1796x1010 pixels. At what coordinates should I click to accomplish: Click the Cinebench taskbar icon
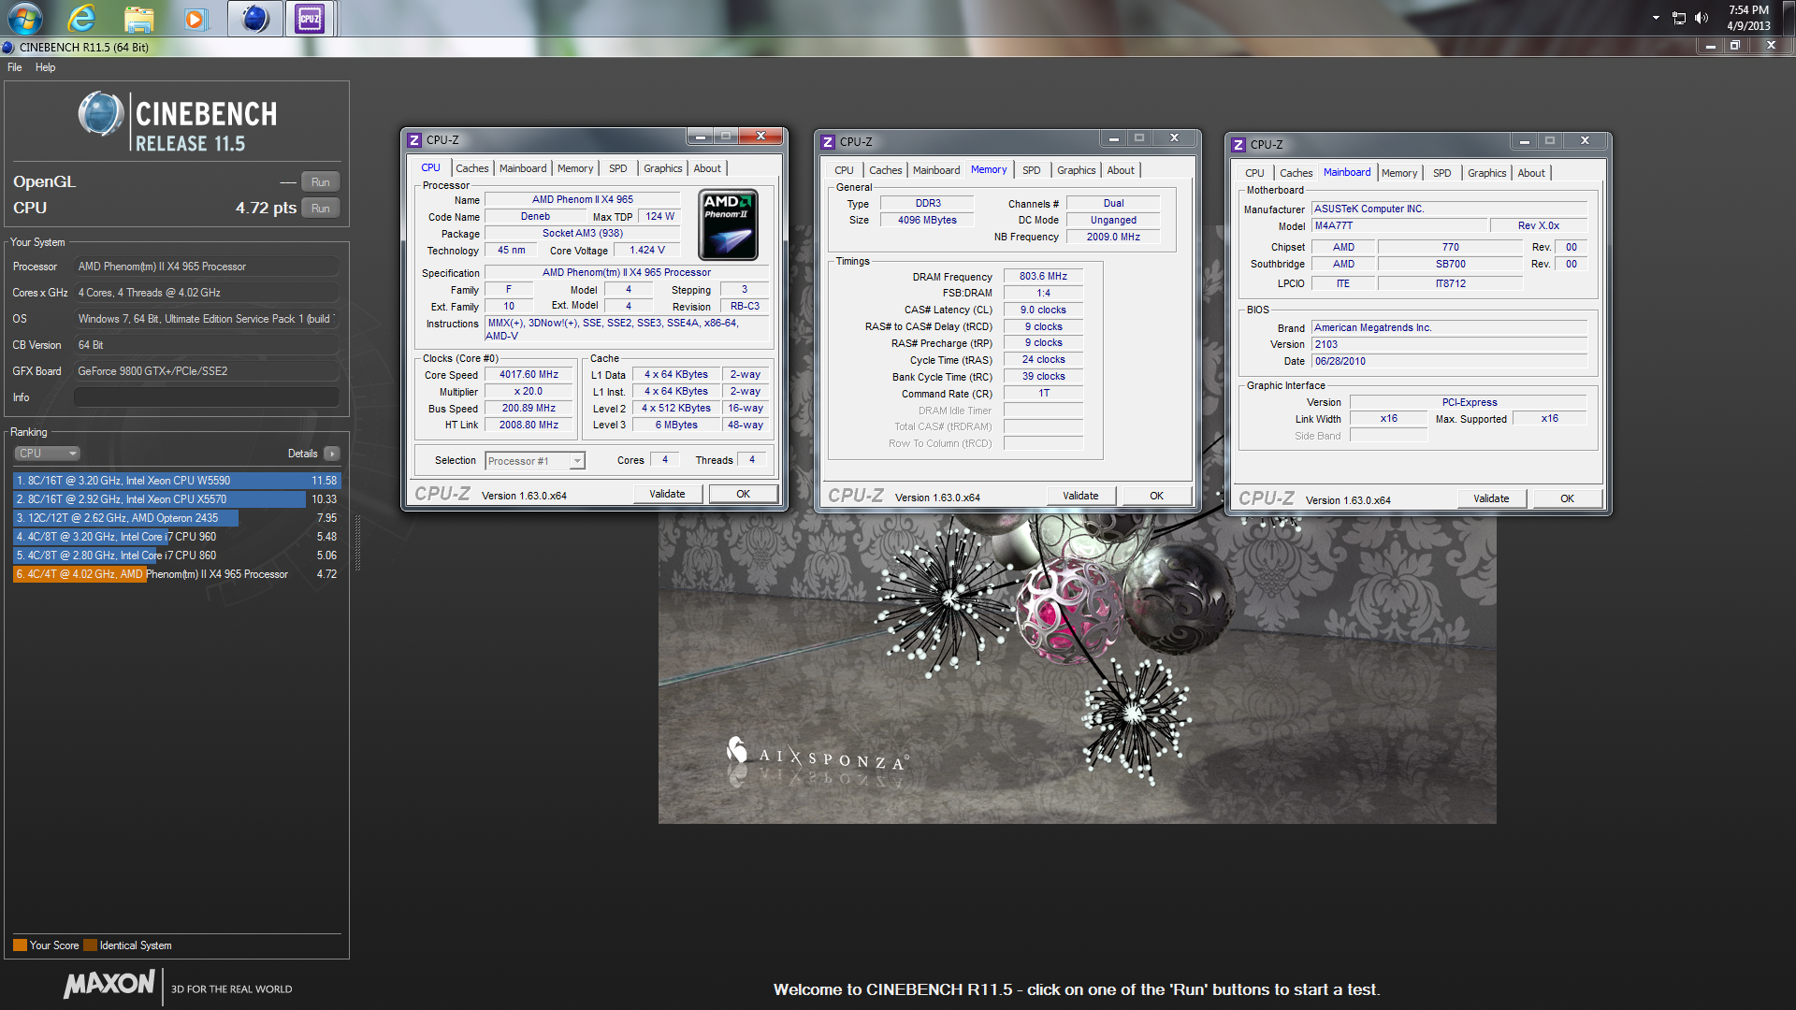[254, 18]
